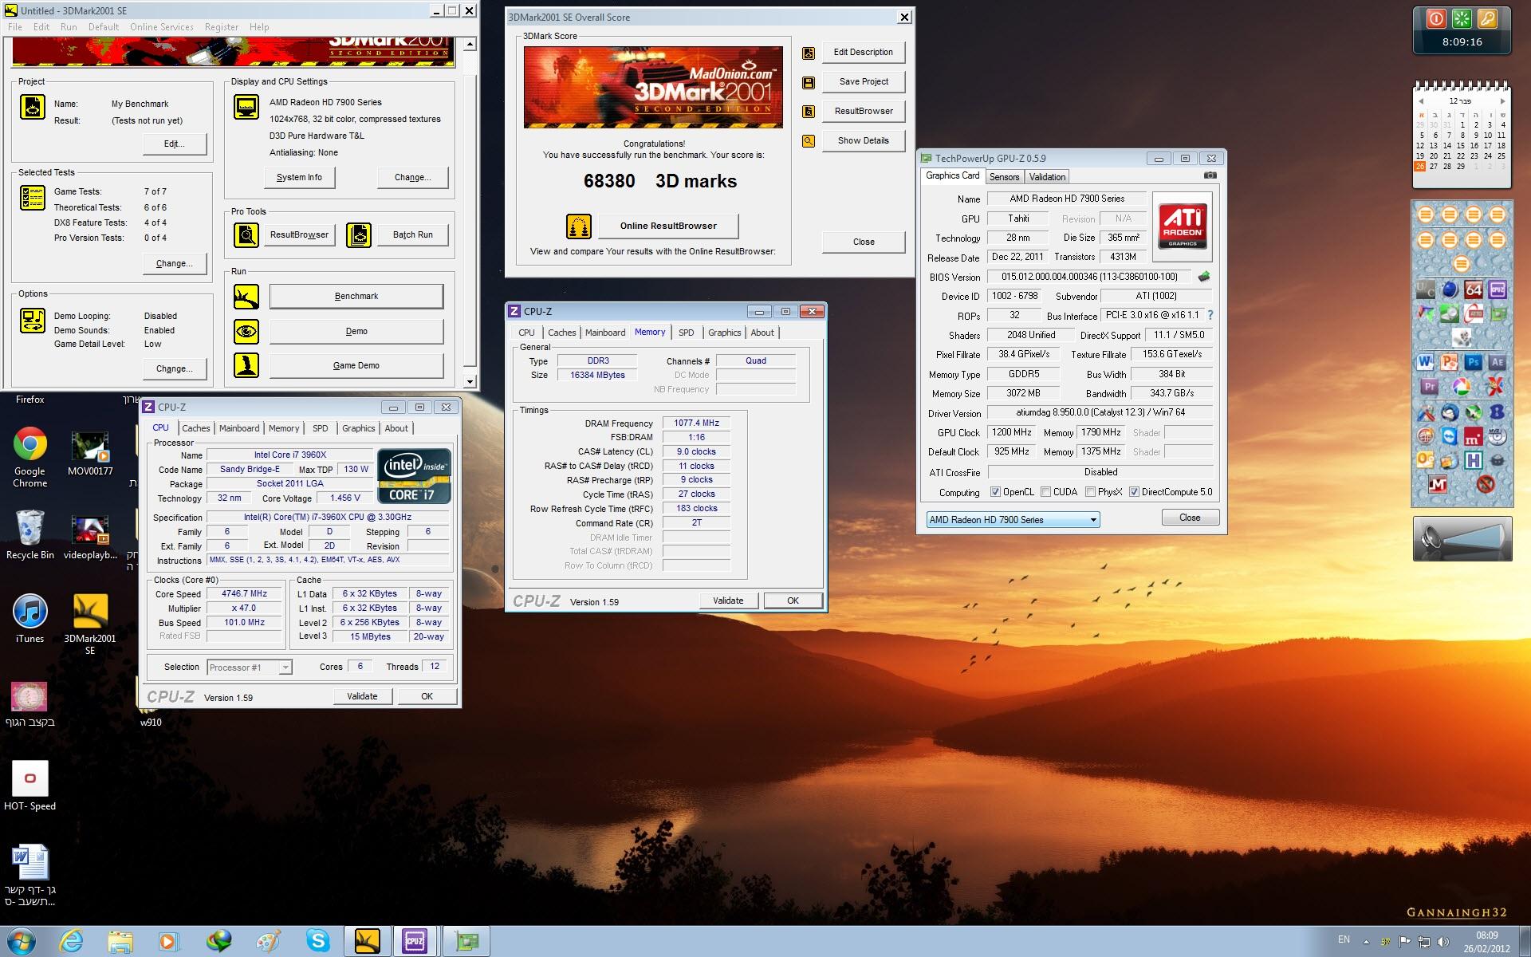The height and width of the screenshot is (957, 1531).
Task: Click the Demo eye icon in 3DMark
Action: click(246, 331)
